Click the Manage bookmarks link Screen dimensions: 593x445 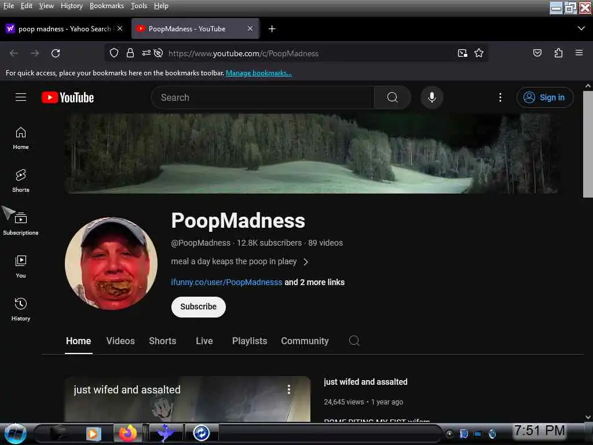(259, 73)
